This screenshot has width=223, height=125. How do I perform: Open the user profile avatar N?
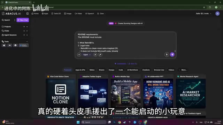tap(217, 14)
